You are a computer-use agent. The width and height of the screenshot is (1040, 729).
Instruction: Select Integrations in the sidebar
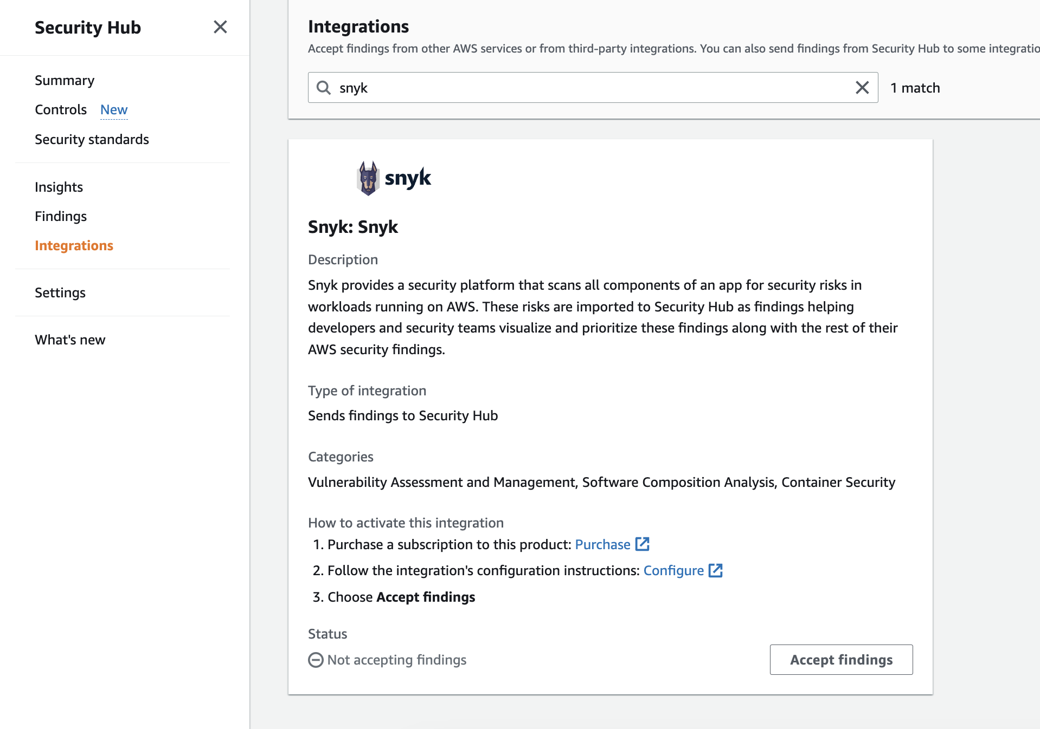(x=74, y=245)
